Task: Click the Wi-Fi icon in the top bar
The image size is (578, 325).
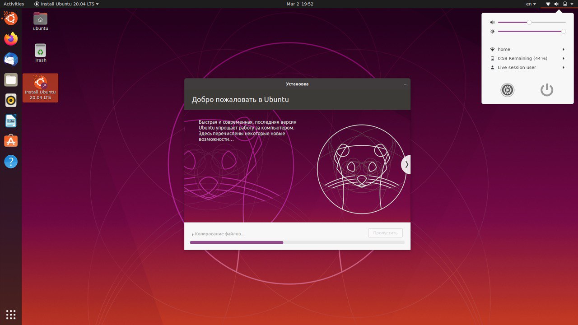Action: (x=548, y=4)
